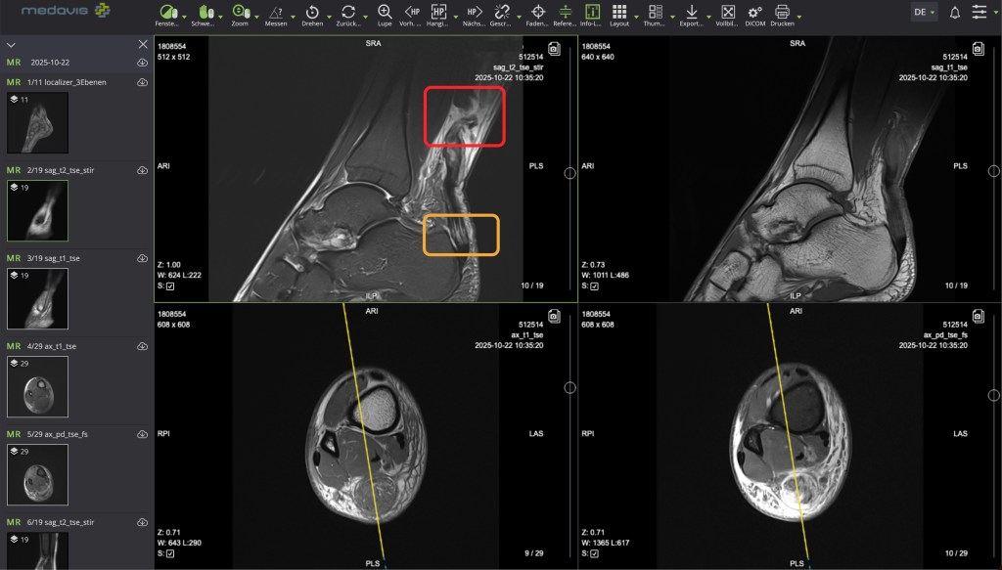Viewport: 1002px width, 570px height.
Task: Toggle the S checkbox in ax_t1_tse viewport
Action: click(x=170, y=554)
